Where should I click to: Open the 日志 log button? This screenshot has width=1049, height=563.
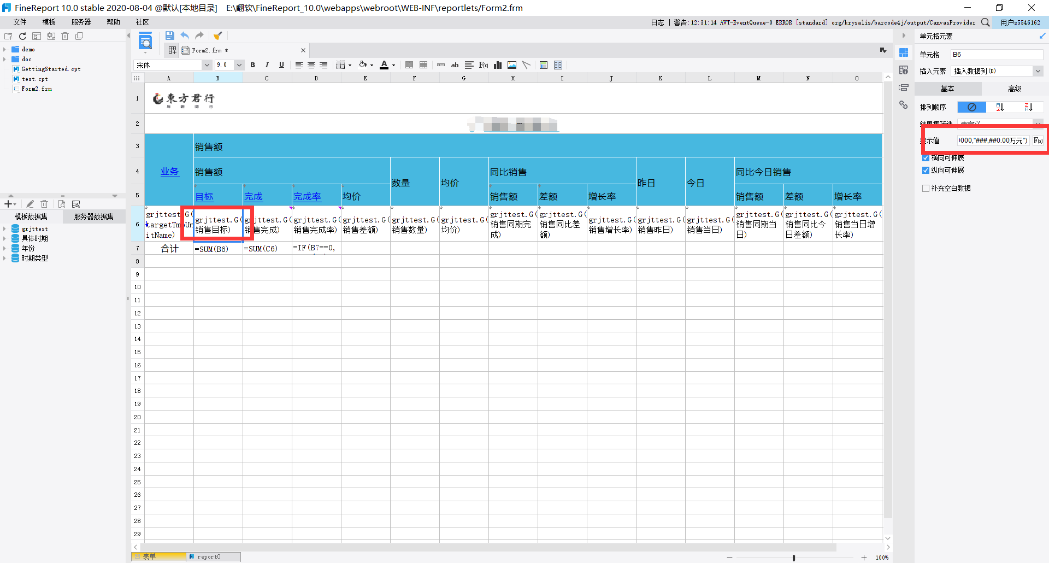657,22
